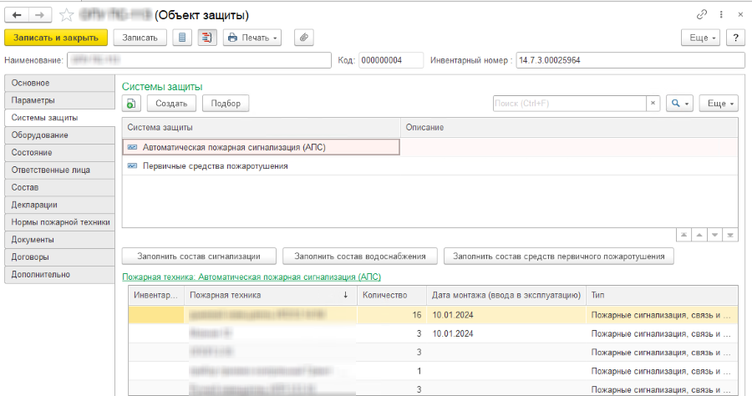
Task: Move the selected row up
Action: tap(699, 235)
